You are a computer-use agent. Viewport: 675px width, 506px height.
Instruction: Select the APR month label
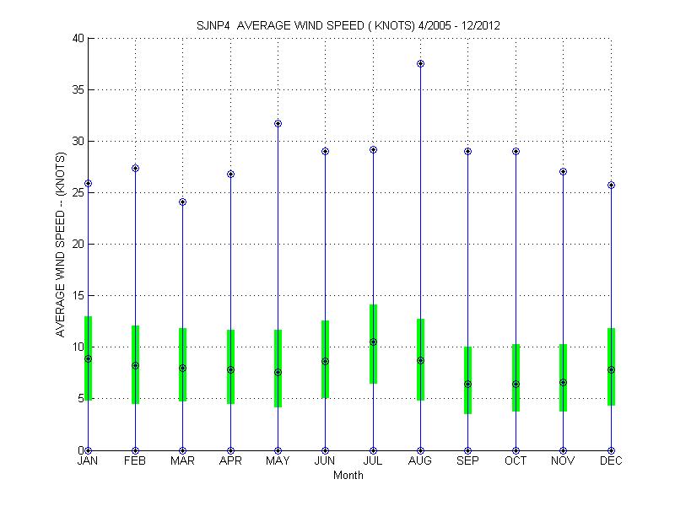230,461
